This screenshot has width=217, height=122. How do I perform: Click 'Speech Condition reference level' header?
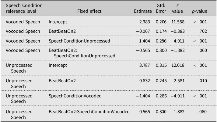coord(24,8)
